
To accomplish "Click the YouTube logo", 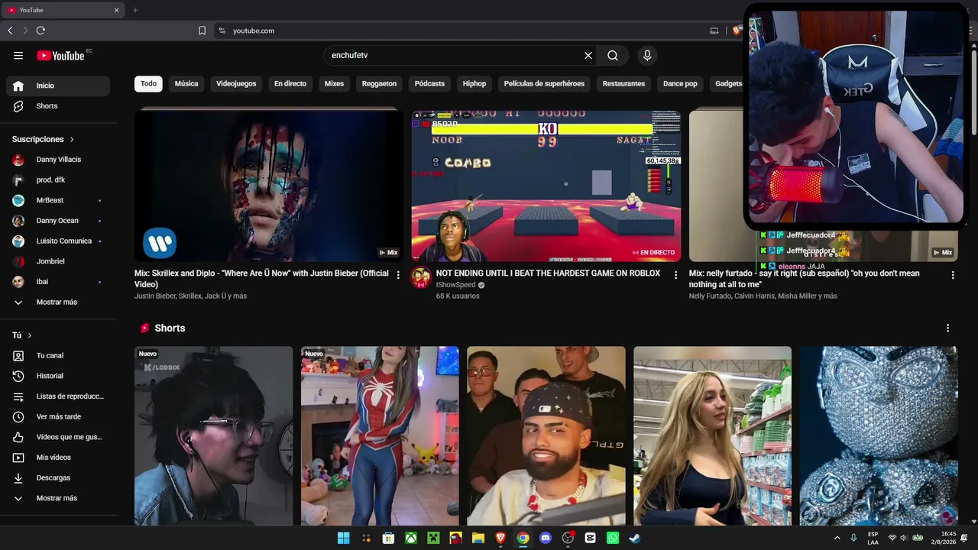I will (x=60, y=55).
